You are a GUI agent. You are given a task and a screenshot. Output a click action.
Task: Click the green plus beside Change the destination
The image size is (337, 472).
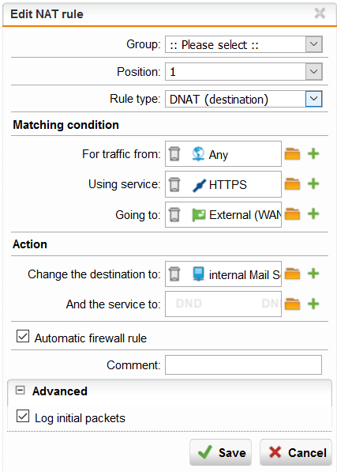313,274
